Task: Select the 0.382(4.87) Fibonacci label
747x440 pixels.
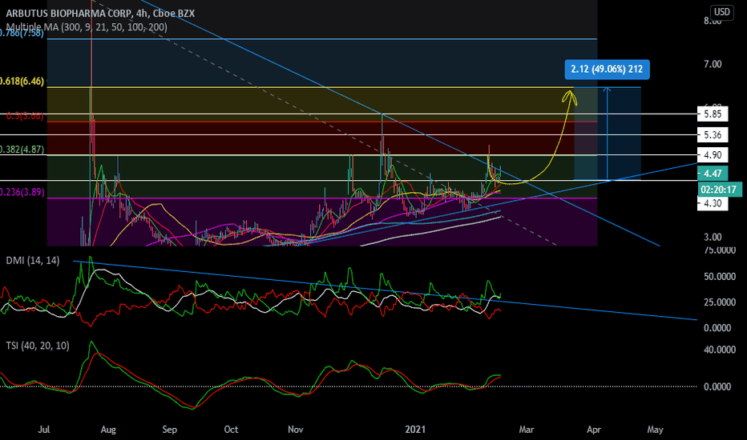Action: click(22, 150)
